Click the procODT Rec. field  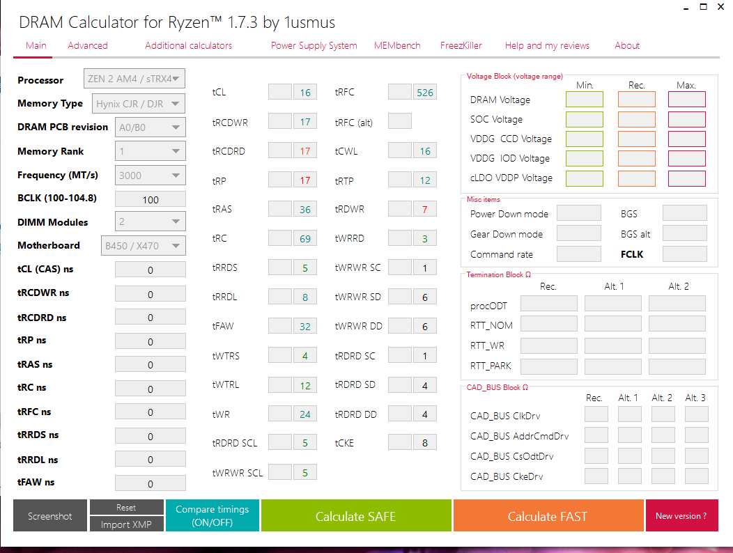click(x=549, y=304)
